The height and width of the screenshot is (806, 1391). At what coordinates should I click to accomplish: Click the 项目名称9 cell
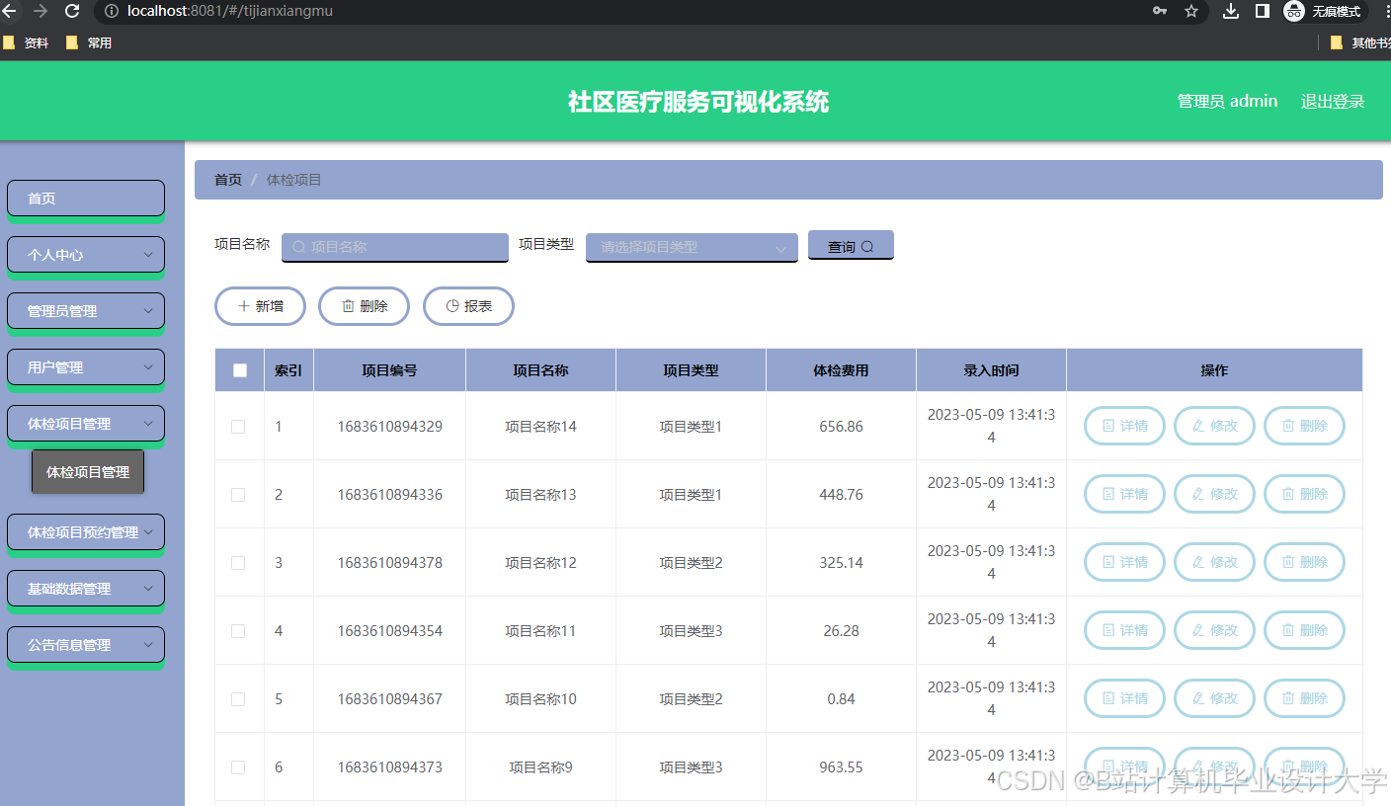click(540, 767)
